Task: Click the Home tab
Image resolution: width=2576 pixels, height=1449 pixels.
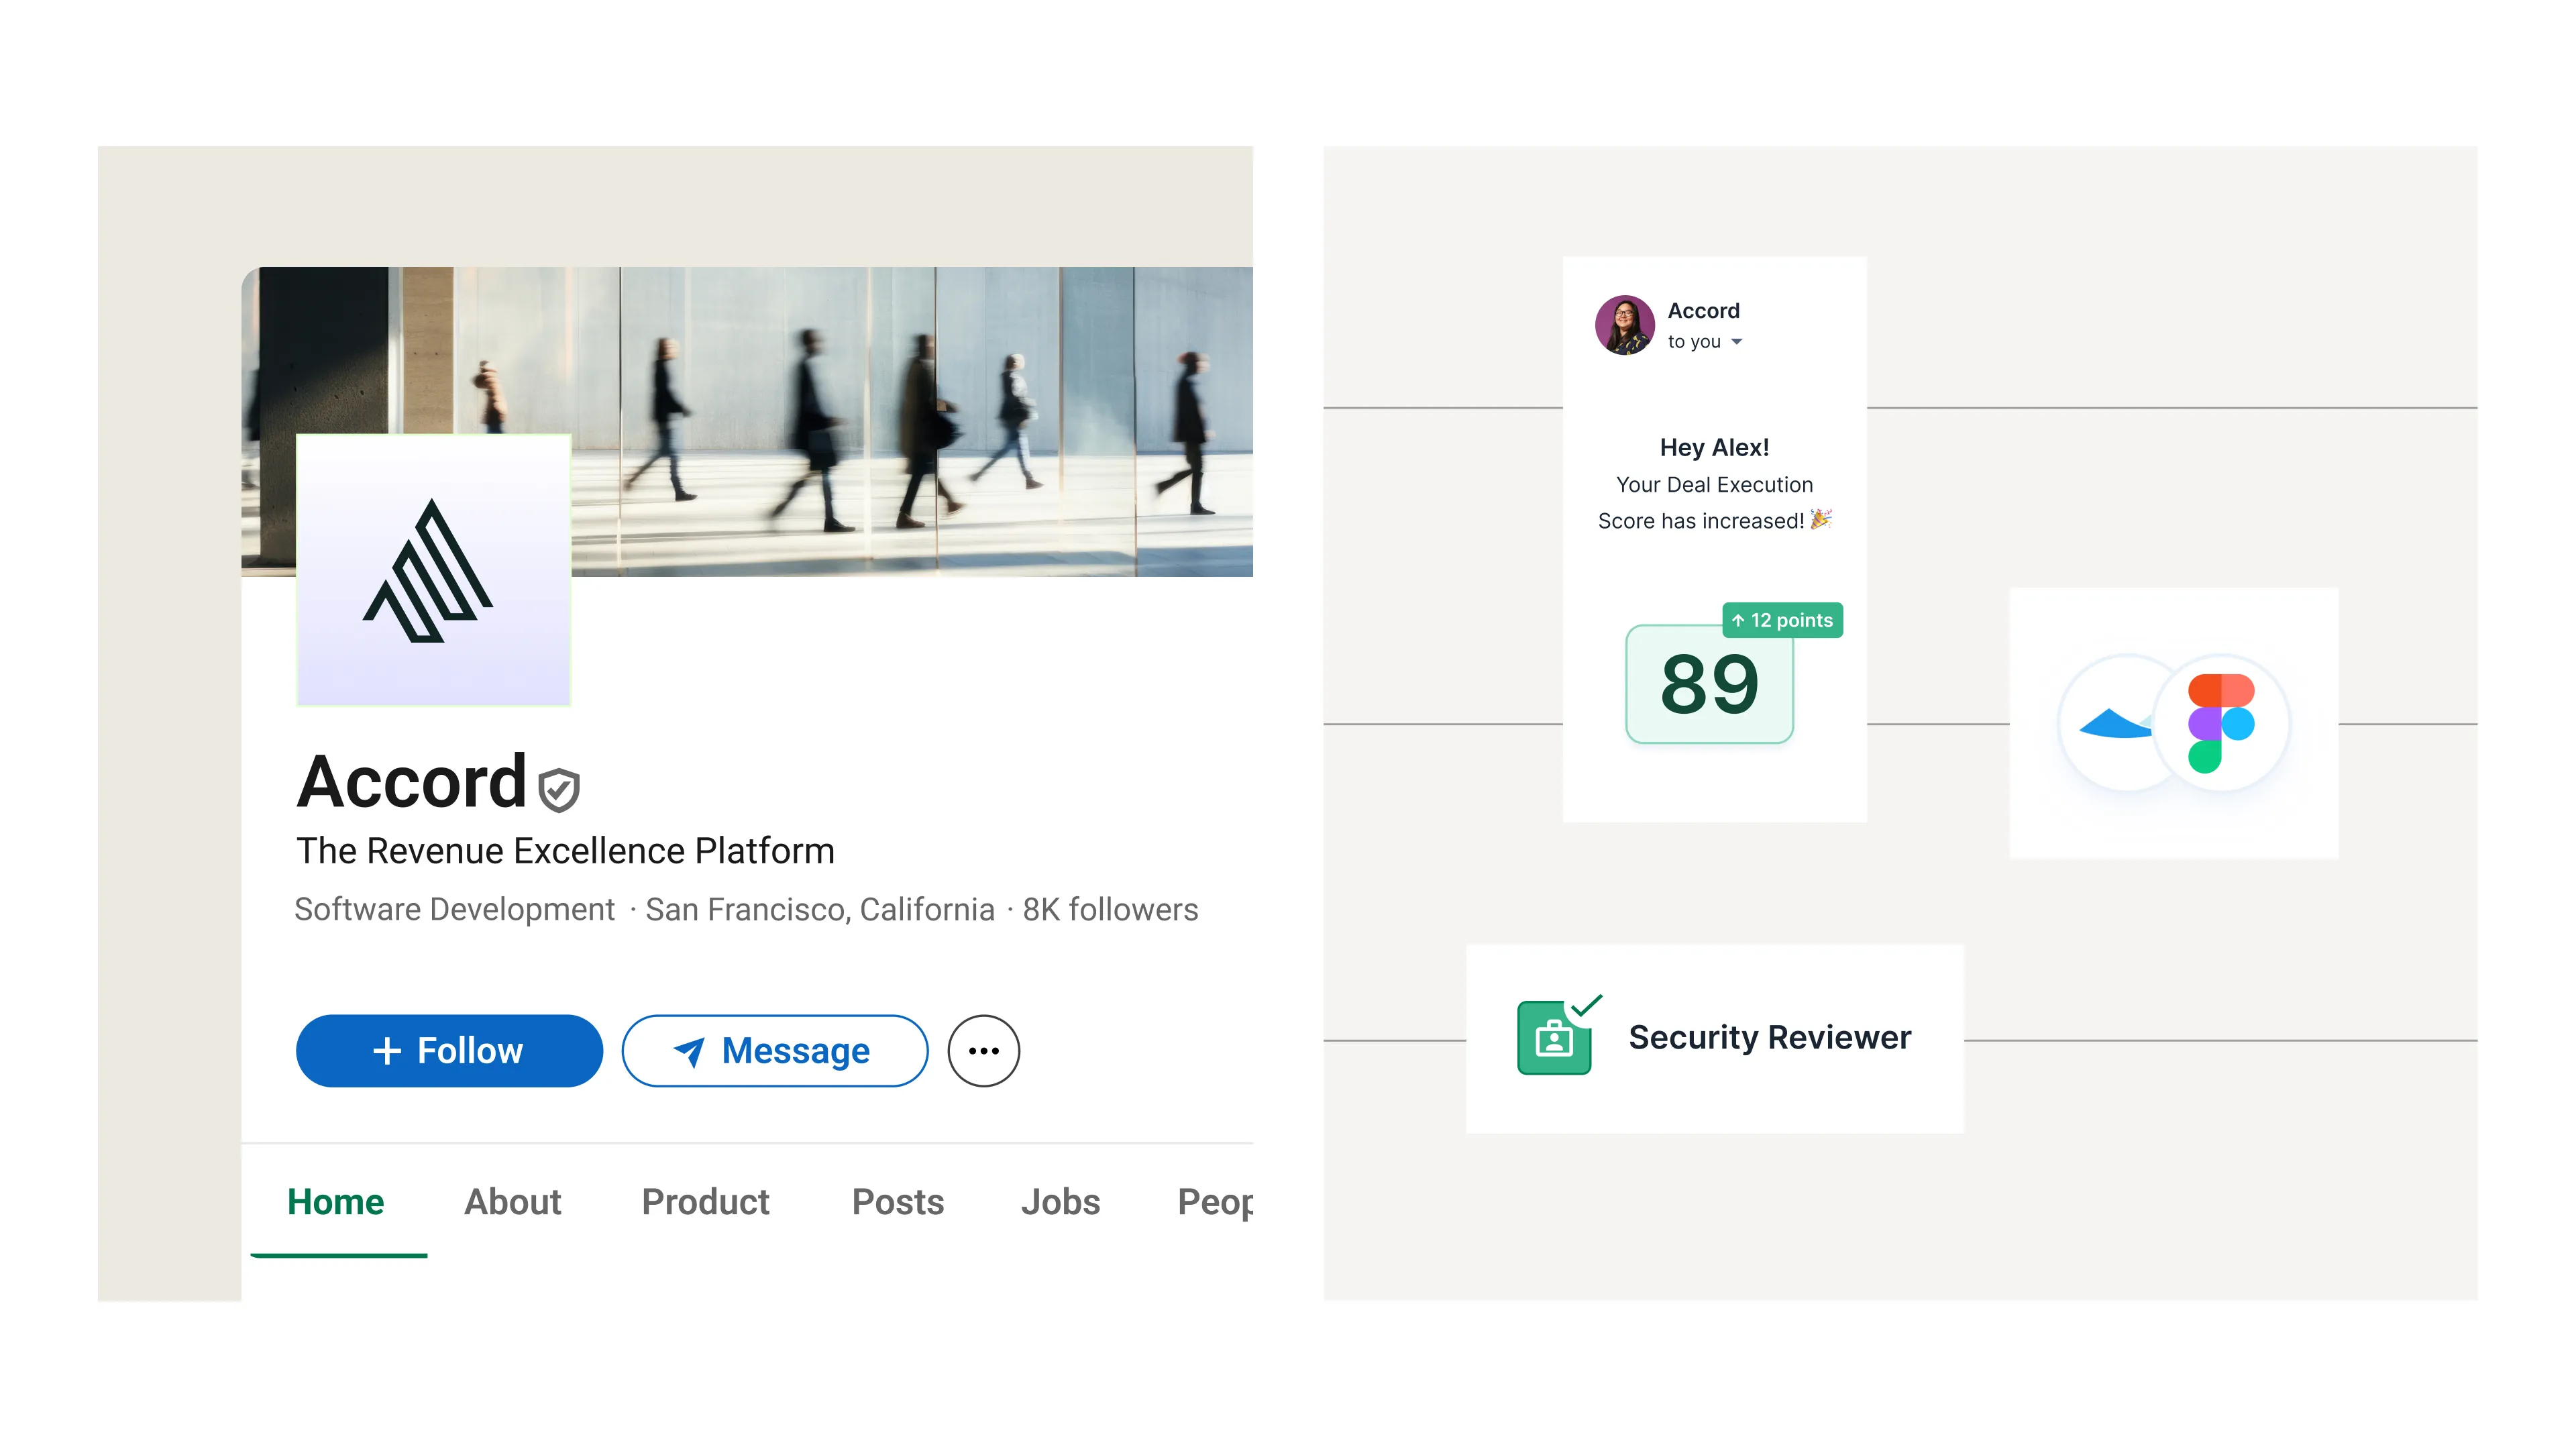Action: pyautogui.click(x=335, y=1201)
